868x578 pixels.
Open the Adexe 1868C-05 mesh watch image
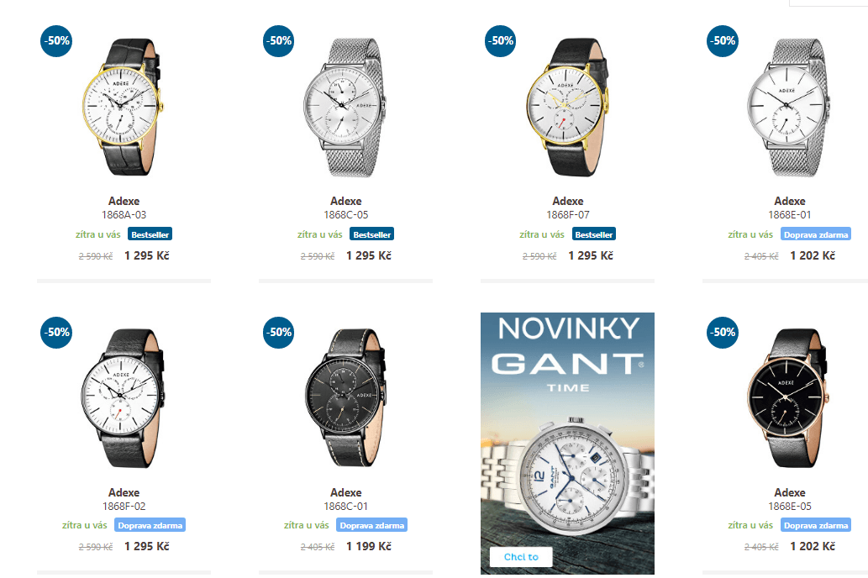tap(345, 108)
